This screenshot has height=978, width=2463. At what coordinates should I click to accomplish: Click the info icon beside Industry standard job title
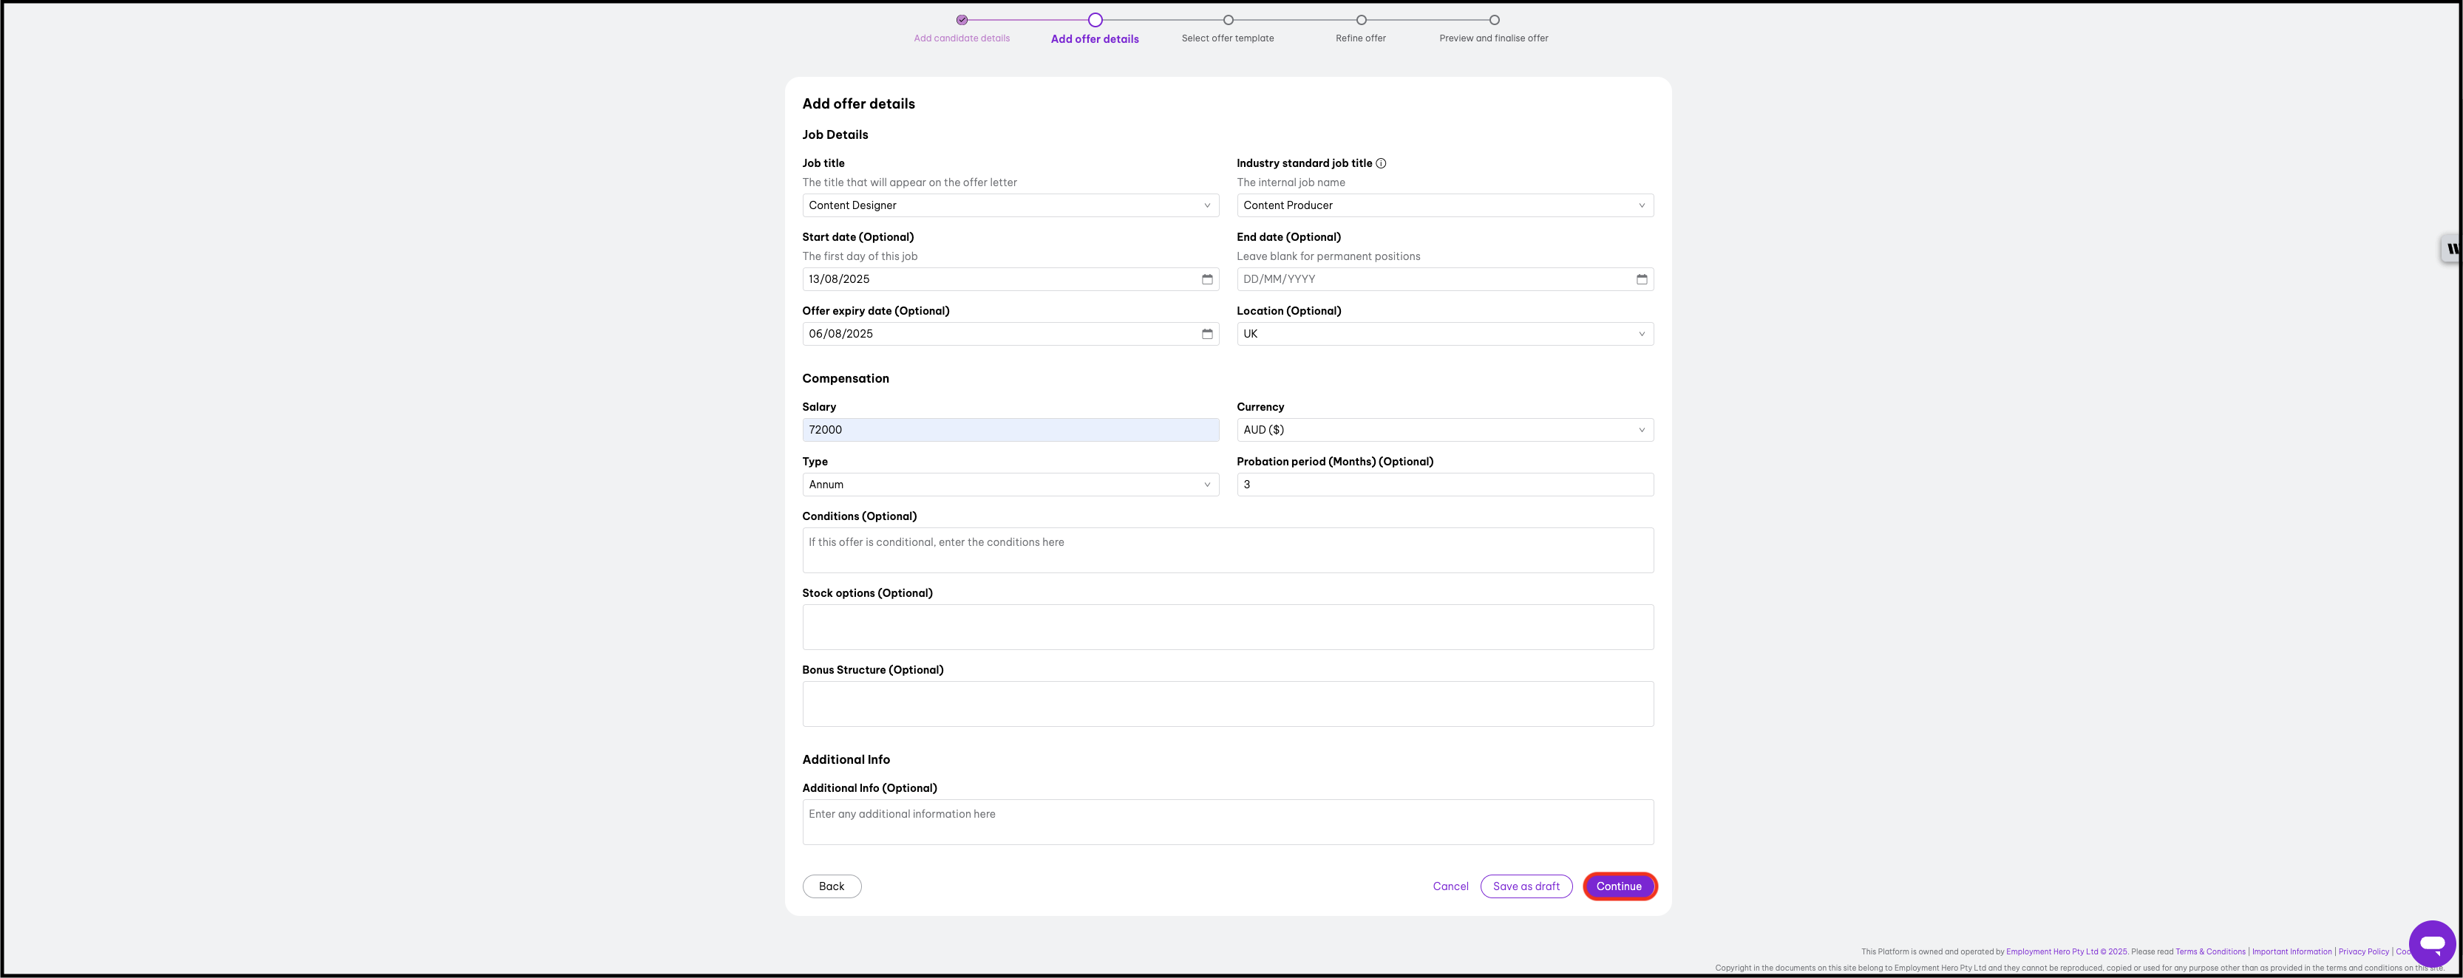(1381, 163)
